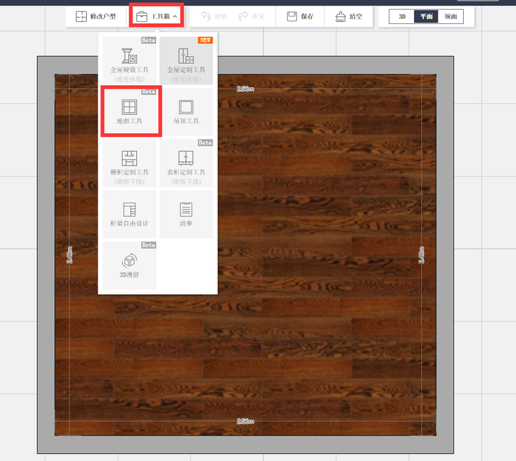Select the 地面工具 floor tool
Image resolution: width=516 pixels, height=461 pixels.
click(x=129, y=112)
